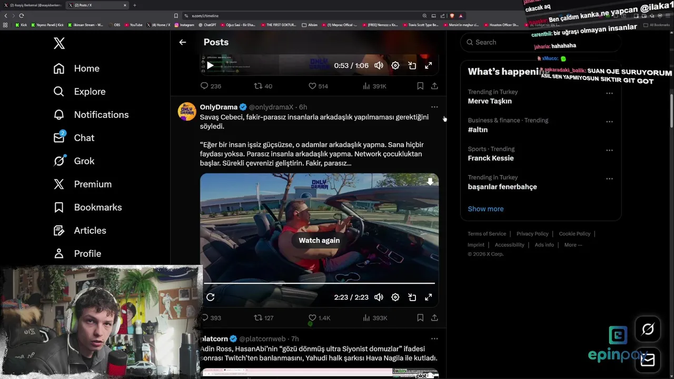This screenshot has height=379, width=674.
Task: Open Articles in sidebar
Action: [80, 231]
